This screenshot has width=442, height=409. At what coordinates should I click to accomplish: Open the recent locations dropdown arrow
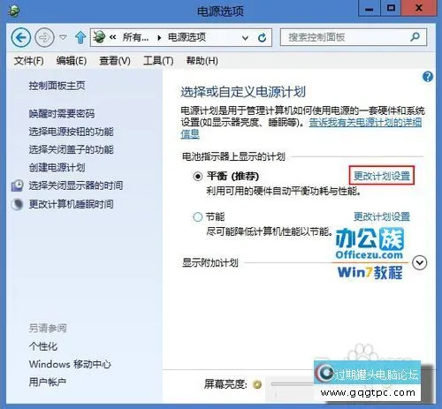pyautogui.click(x=63, y=37)
